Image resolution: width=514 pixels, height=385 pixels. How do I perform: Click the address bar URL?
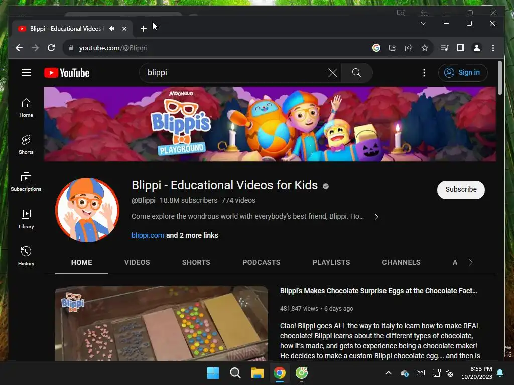(113, 48)
